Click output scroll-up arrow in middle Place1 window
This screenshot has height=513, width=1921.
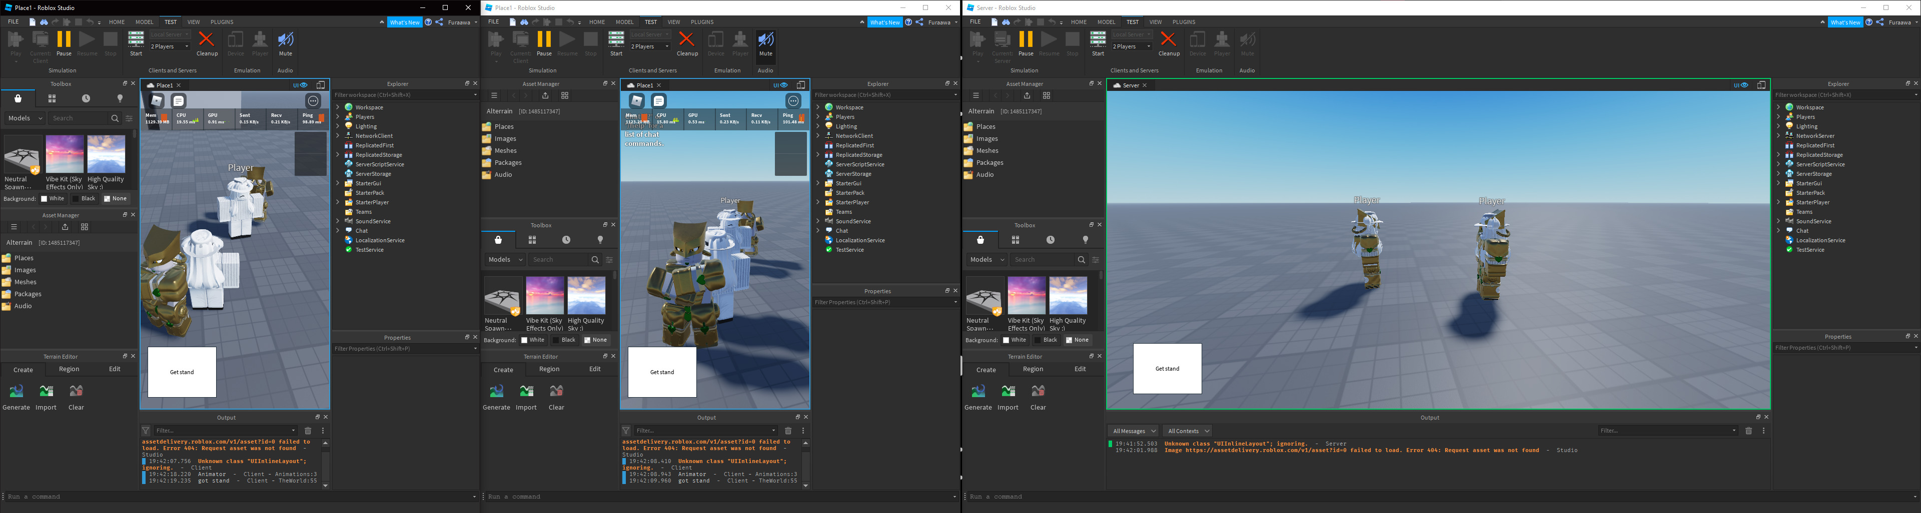[x=805, y=443]
